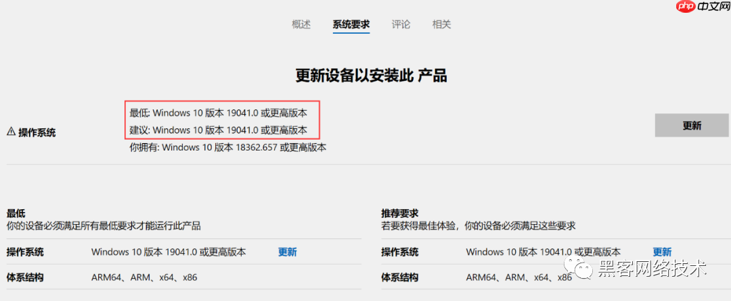The image size is (731, 301).
Task: Click ARM64、ARM、x64、x86 value under 最低
Action: click(x=144, y=278)
